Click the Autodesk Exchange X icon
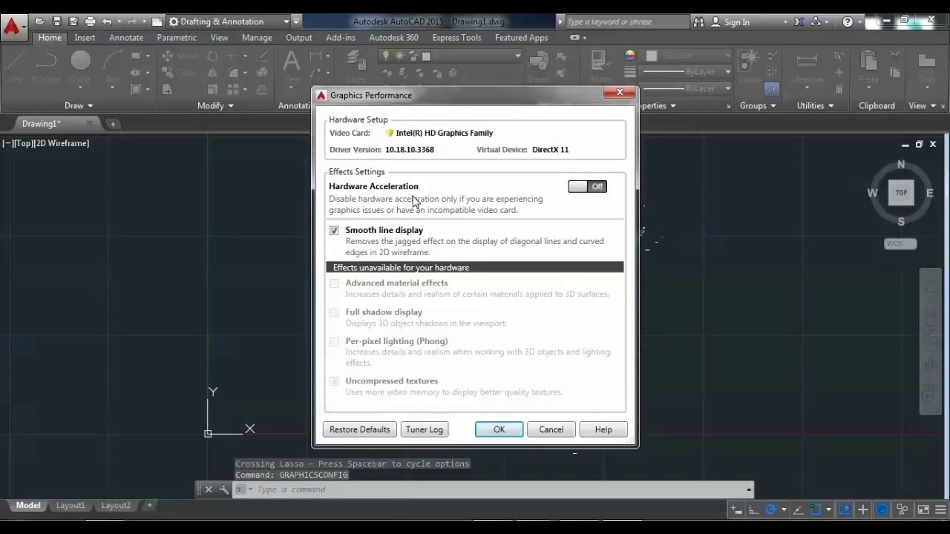Screen dimensions: 950x534 point(799,22)
